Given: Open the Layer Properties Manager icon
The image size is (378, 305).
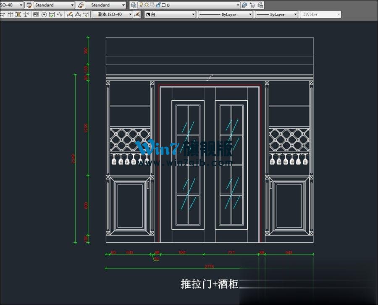Looking at the screenshot, I should [x=133, y=5].
